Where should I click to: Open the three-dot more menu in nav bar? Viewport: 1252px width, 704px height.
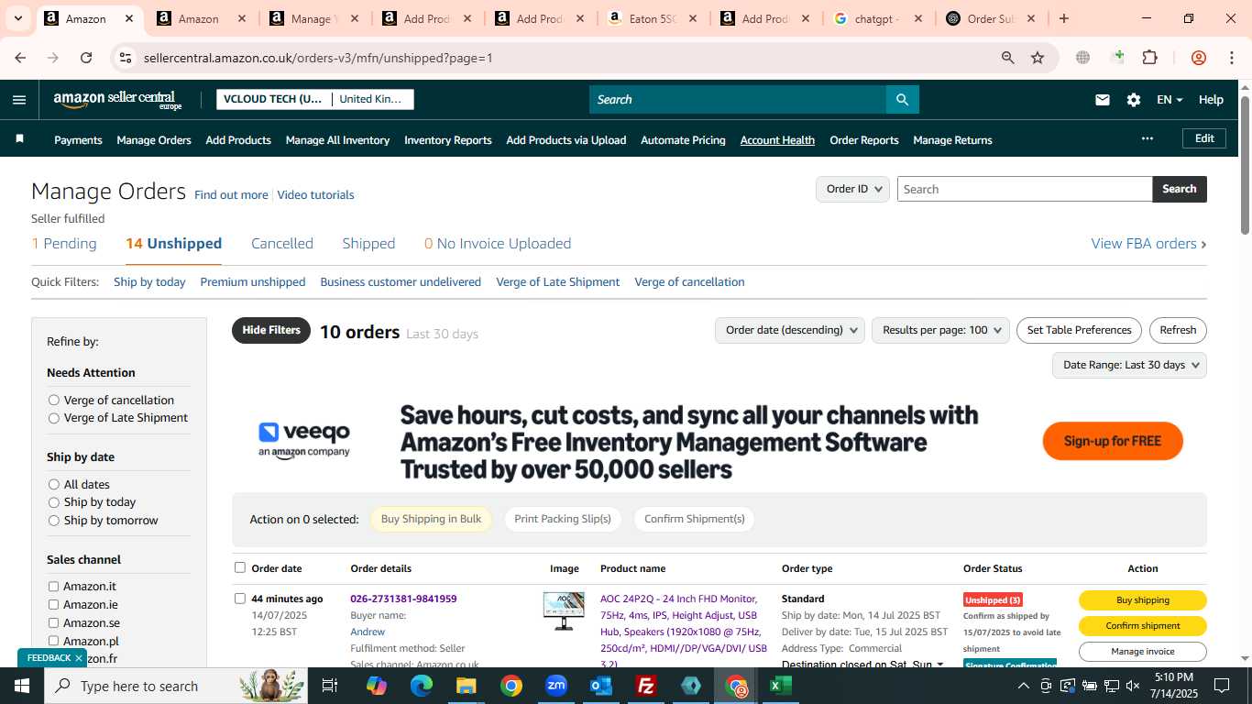click(1147, 138)
